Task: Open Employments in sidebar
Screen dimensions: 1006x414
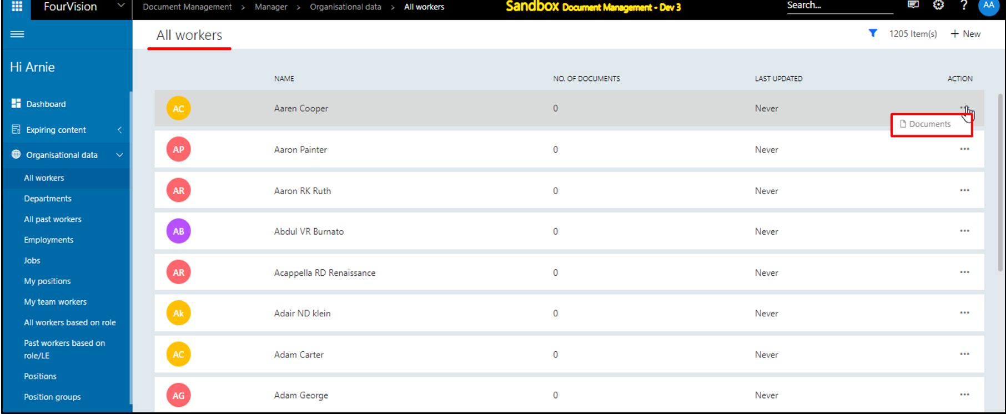Action: pos(49,240)
